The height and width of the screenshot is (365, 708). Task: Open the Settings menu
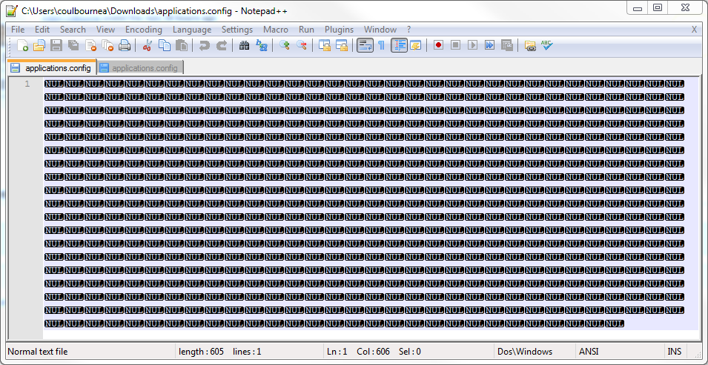point(237,30)
